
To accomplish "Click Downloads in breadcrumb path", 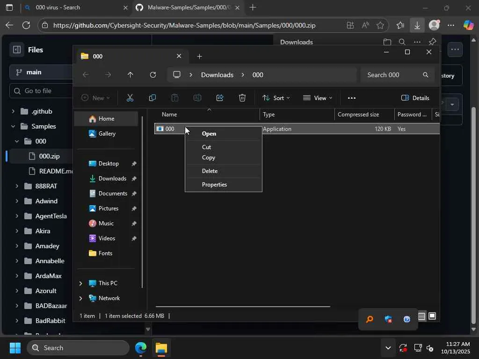I will (x=217, y=75).
